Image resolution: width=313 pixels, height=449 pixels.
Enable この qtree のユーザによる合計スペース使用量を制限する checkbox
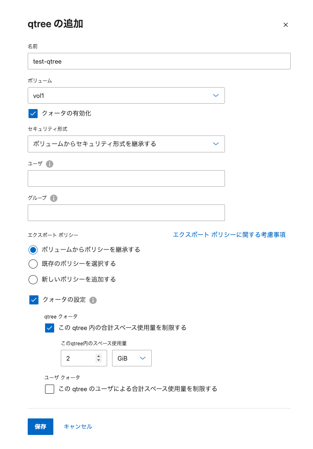click(x=50, y=389)
